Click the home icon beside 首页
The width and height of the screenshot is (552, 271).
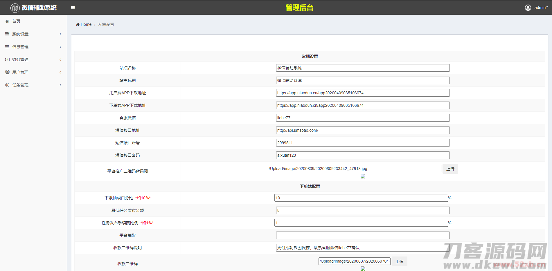[7, 21]
